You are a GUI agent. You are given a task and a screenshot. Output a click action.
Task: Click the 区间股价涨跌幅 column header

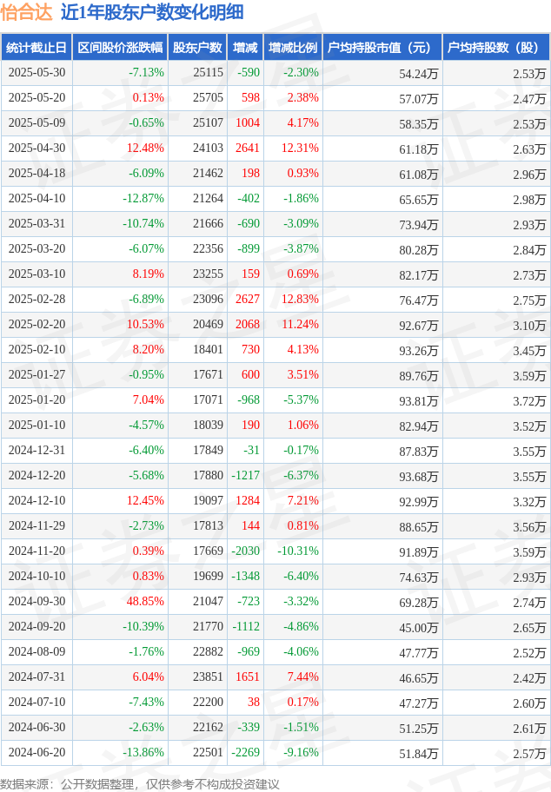pyautogui.click(x=119, y=48)
